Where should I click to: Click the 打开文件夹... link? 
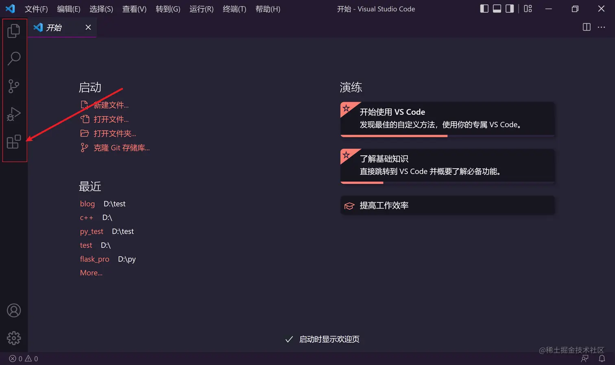pyautogui.click(x=115, y=134)
